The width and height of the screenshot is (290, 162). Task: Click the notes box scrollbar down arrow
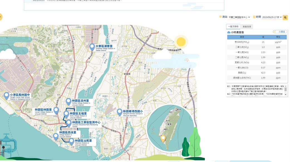pos(286,95)
